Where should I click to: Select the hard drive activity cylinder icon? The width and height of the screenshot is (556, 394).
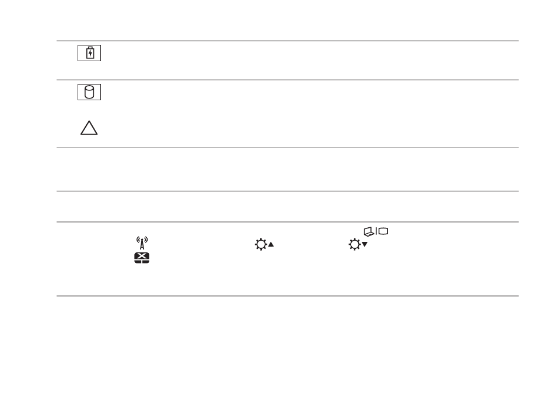click(x=89, y=92)
